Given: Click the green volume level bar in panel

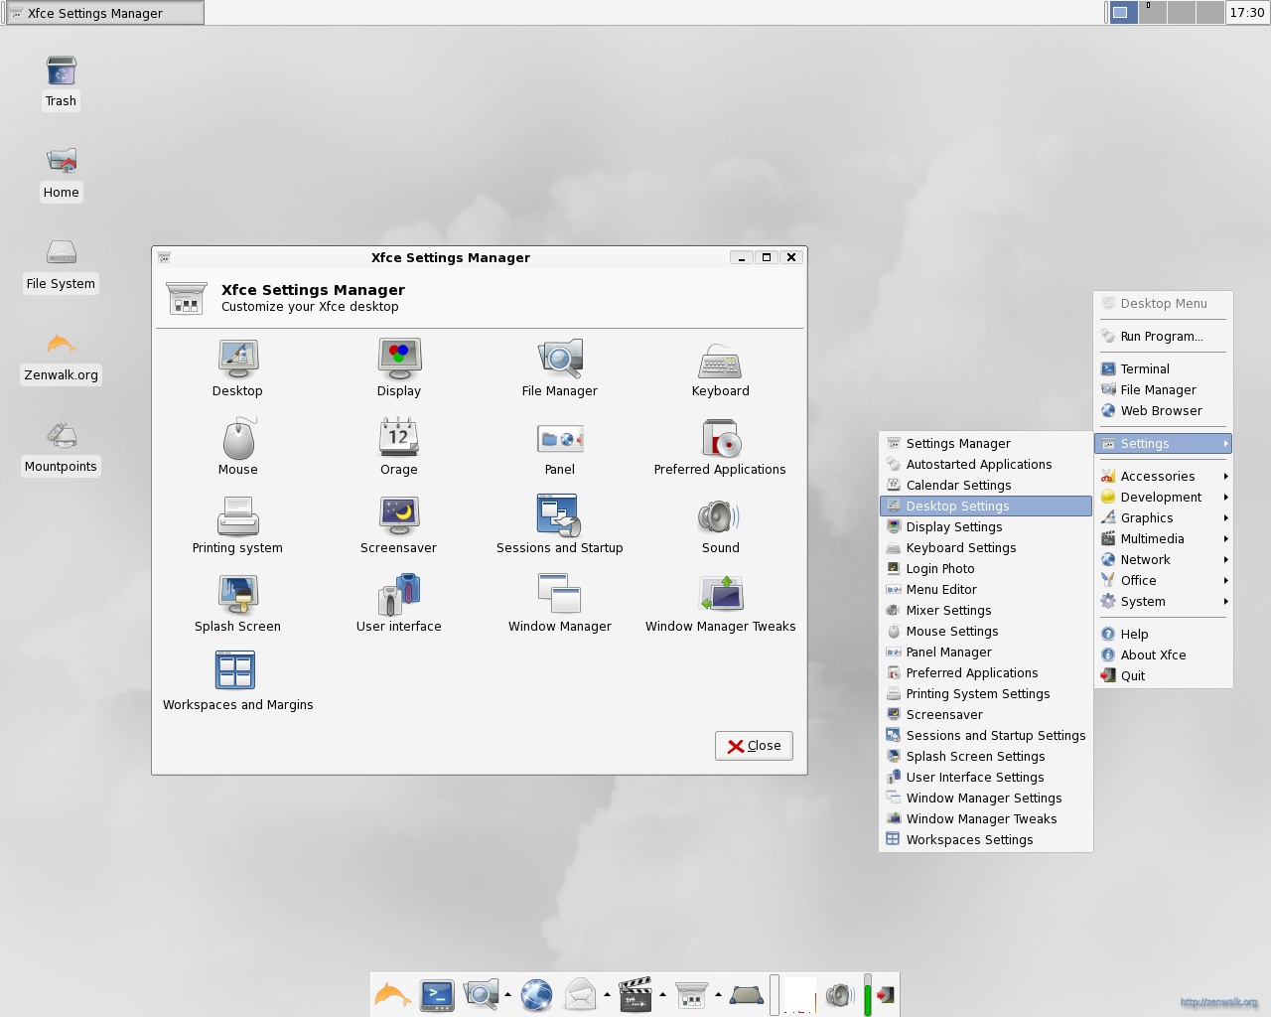Looking at the screenshot, I should click(867, 995).
